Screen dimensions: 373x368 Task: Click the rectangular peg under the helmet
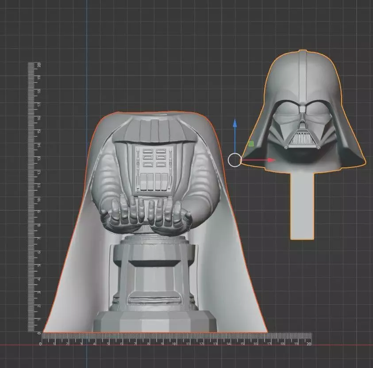(302, 206)
